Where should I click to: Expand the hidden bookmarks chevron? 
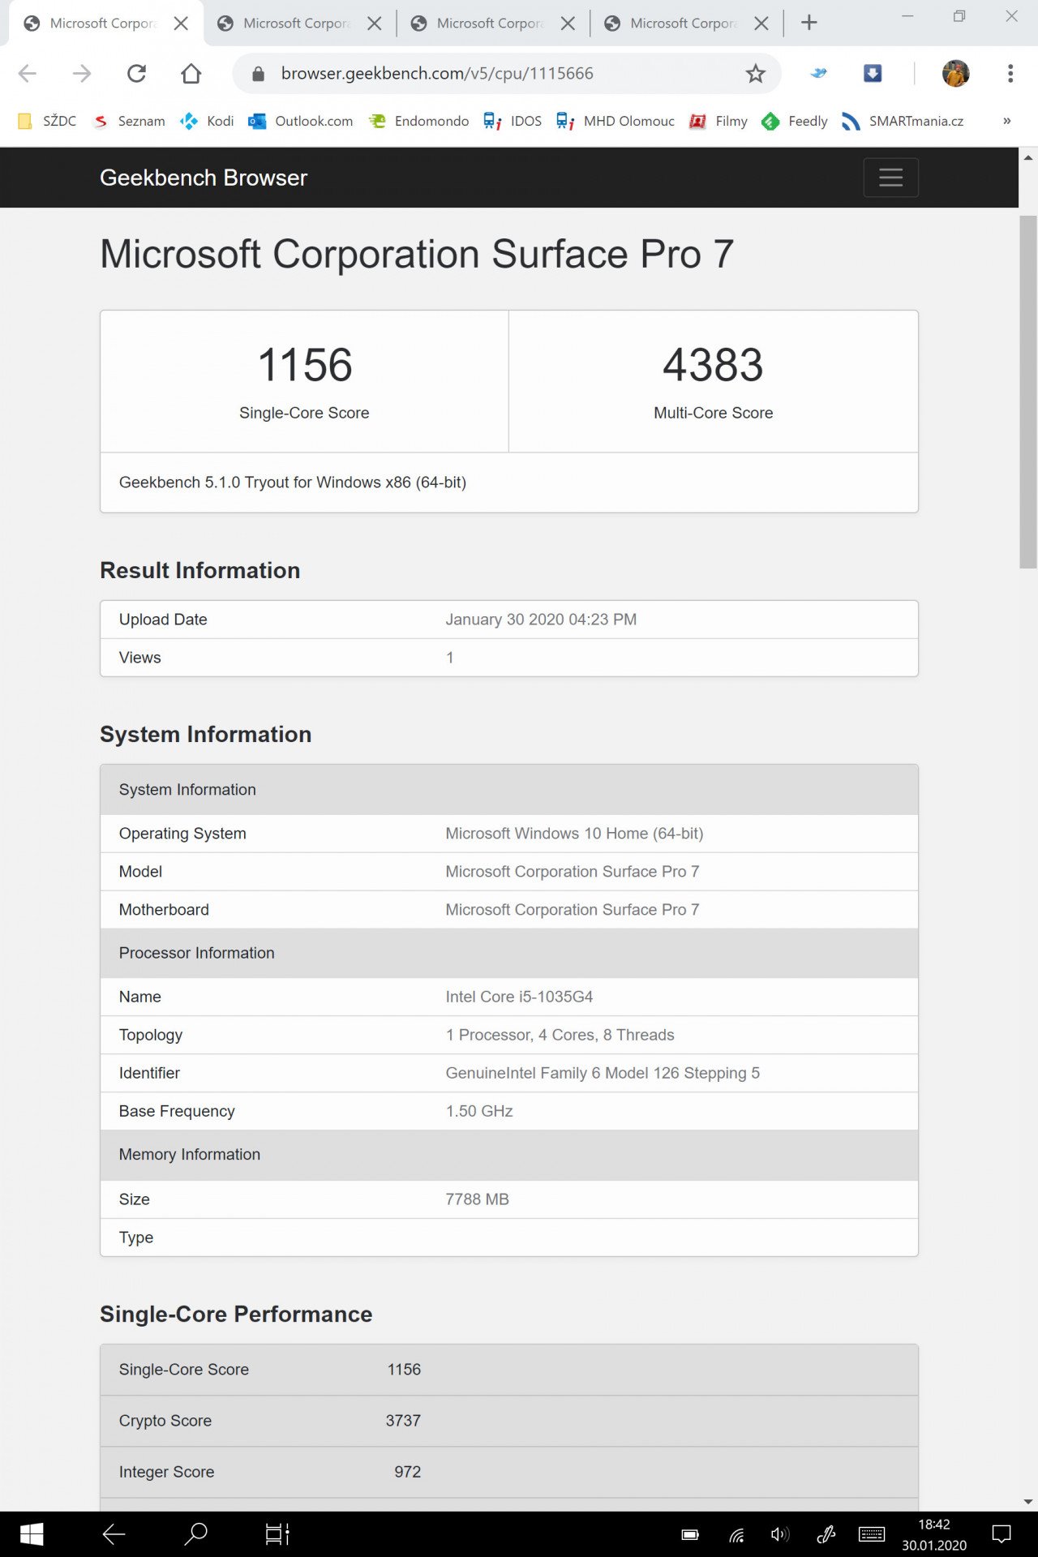[1007, 121]
